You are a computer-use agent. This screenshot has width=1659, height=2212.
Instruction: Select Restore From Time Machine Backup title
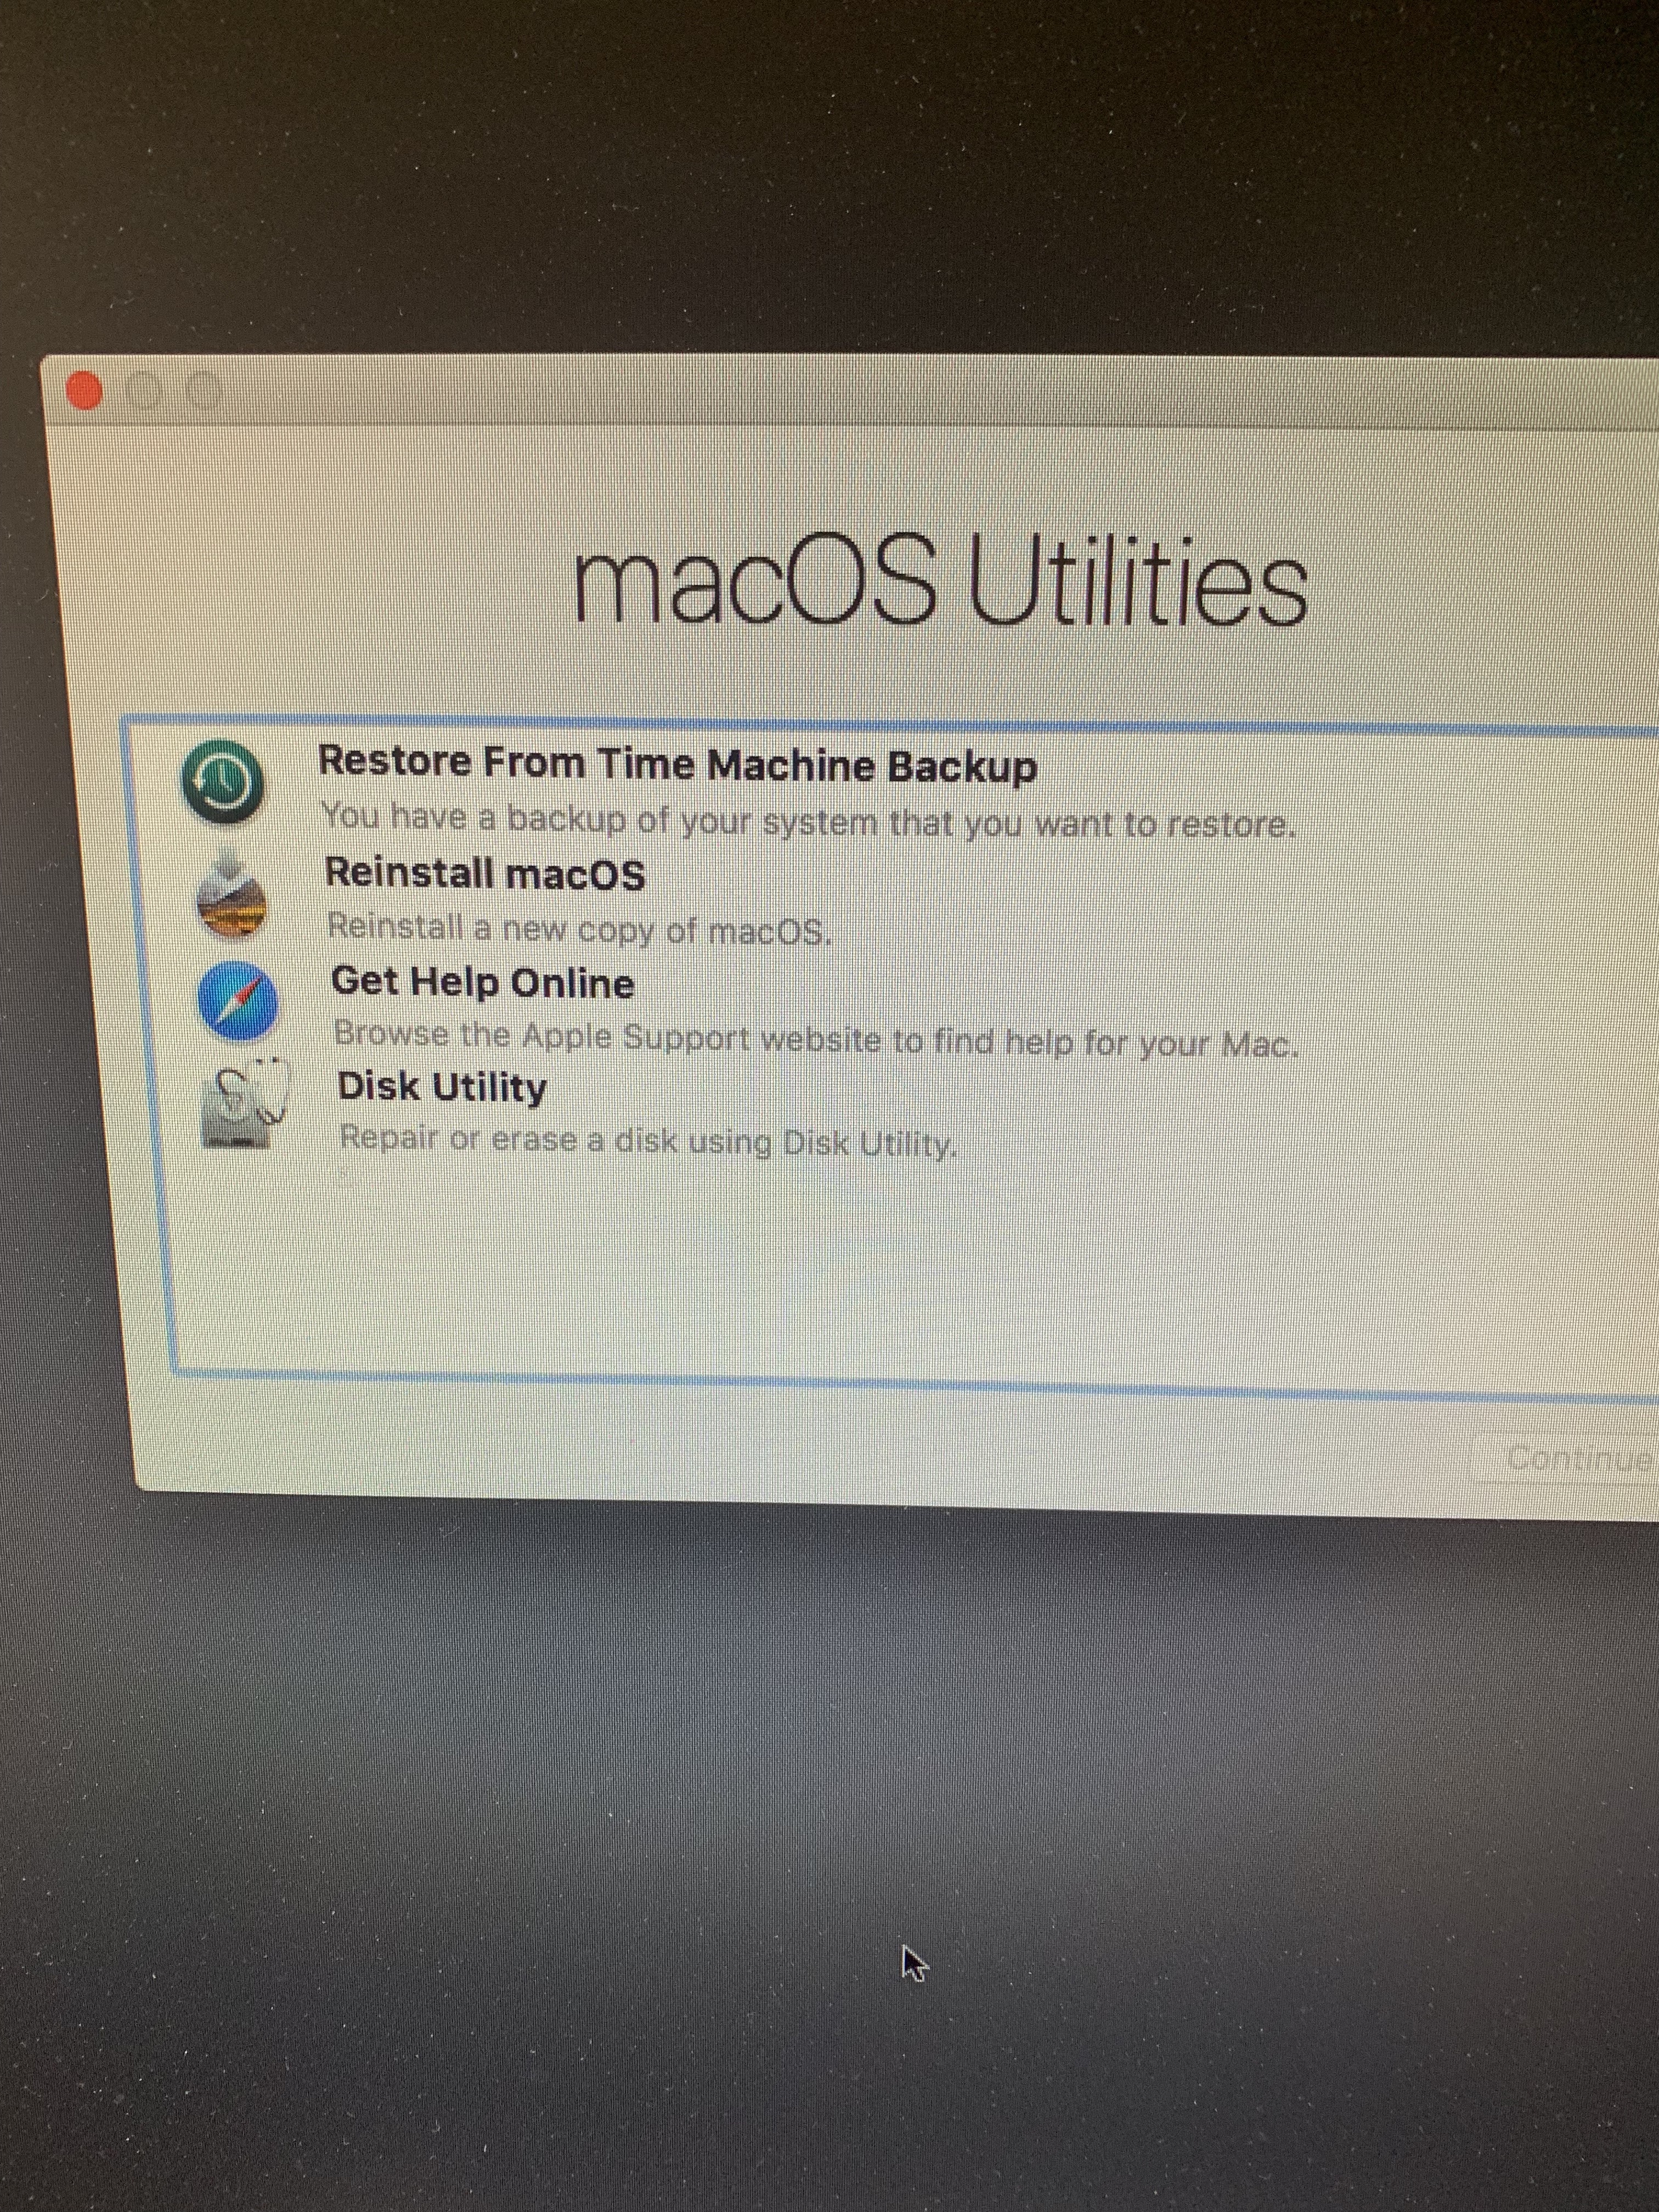pos(677,765)
